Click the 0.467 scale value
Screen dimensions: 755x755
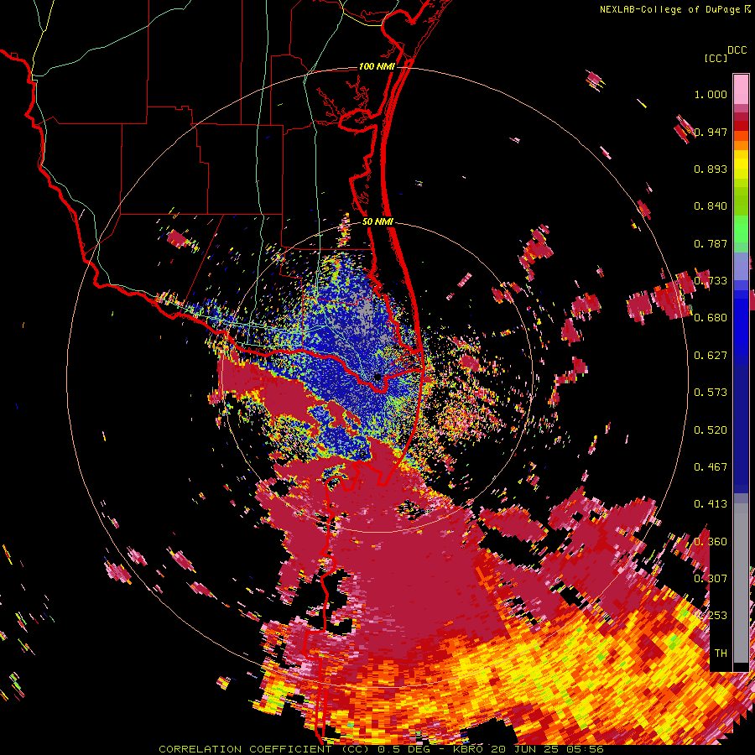711,467
